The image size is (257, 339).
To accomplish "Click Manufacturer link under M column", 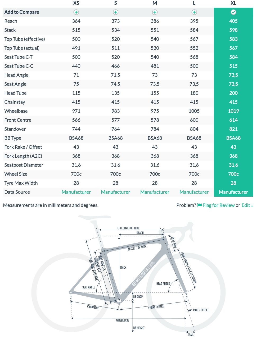I will coord(155,192).
